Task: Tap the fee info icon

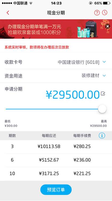Action: tap(102, 136)
